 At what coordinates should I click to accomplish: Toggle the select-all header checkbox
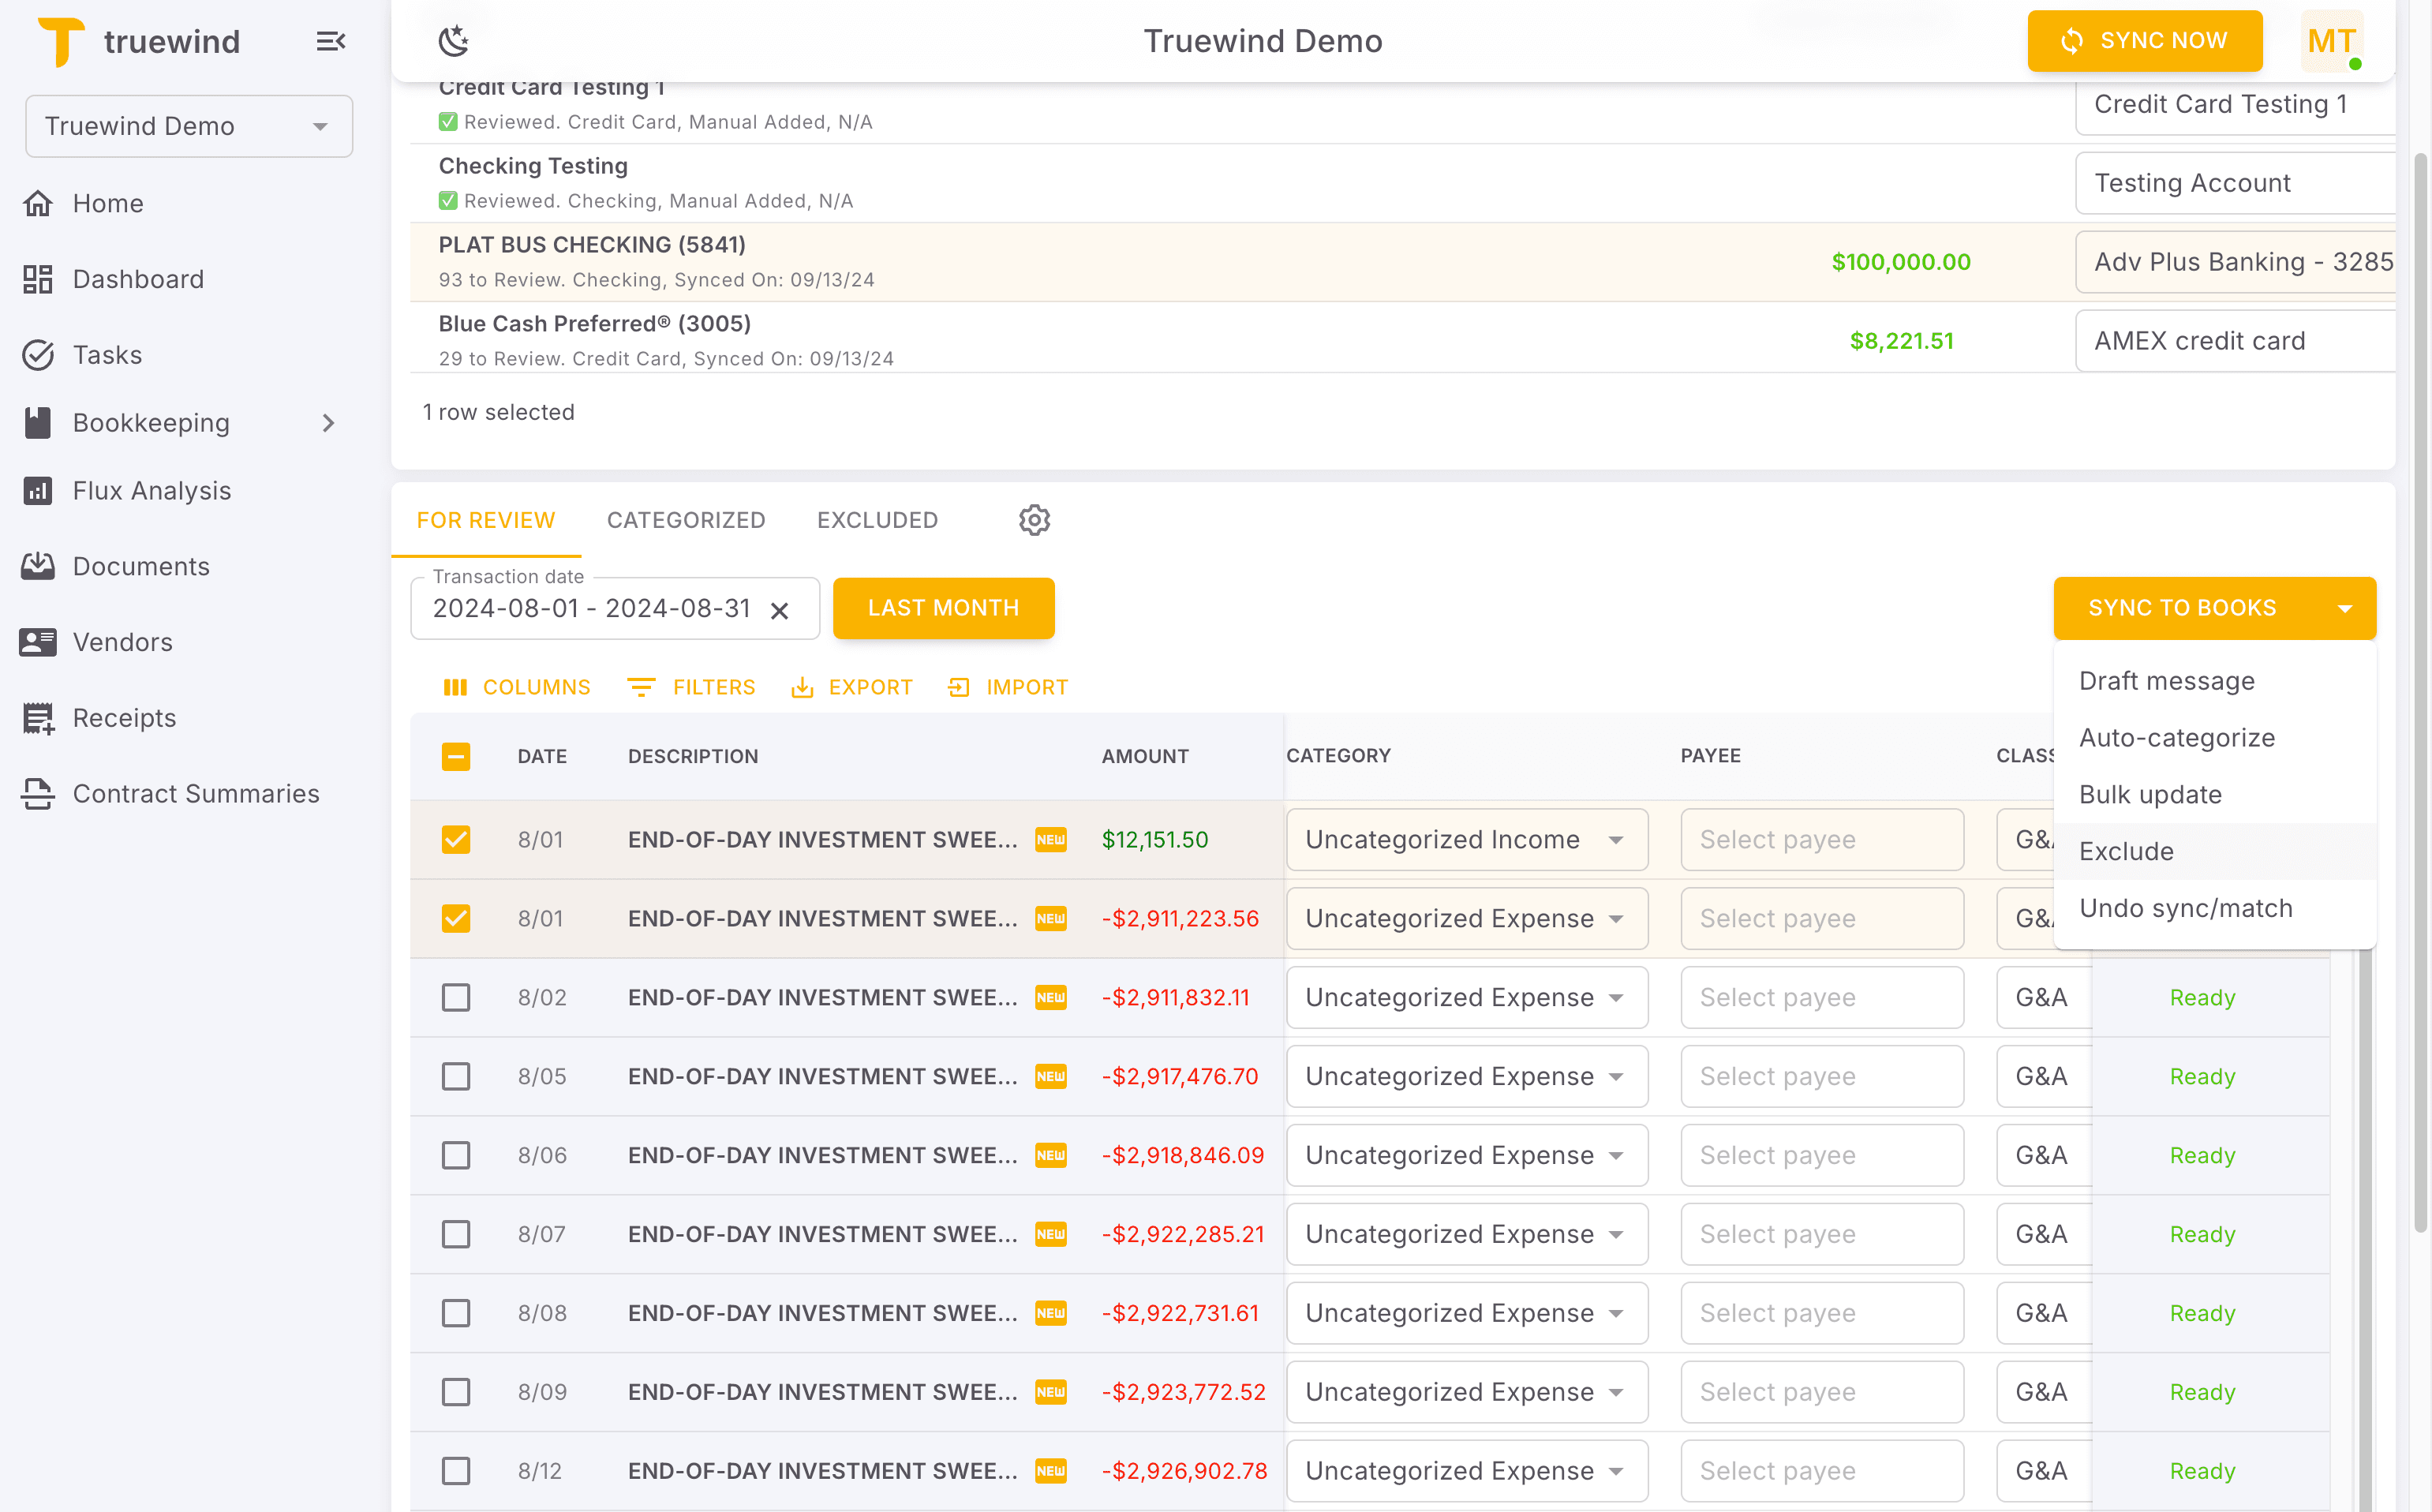point(456,756)
